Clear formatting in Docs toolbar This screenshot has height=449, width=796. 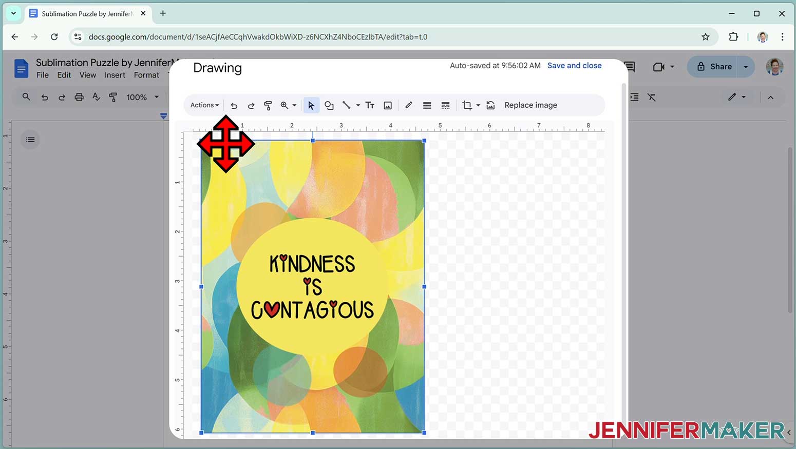click(x=652, y=97)
